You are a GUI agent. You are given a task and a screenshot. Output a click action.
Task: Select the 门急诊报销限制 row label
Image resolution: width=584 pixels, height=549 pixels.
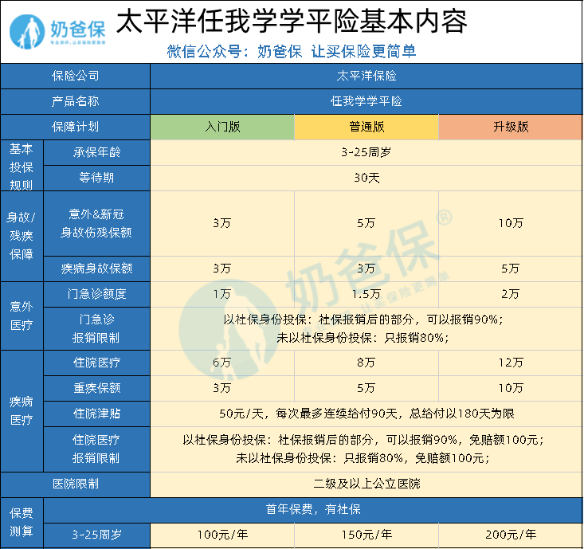pyautogui.click(x=97, y=328)
